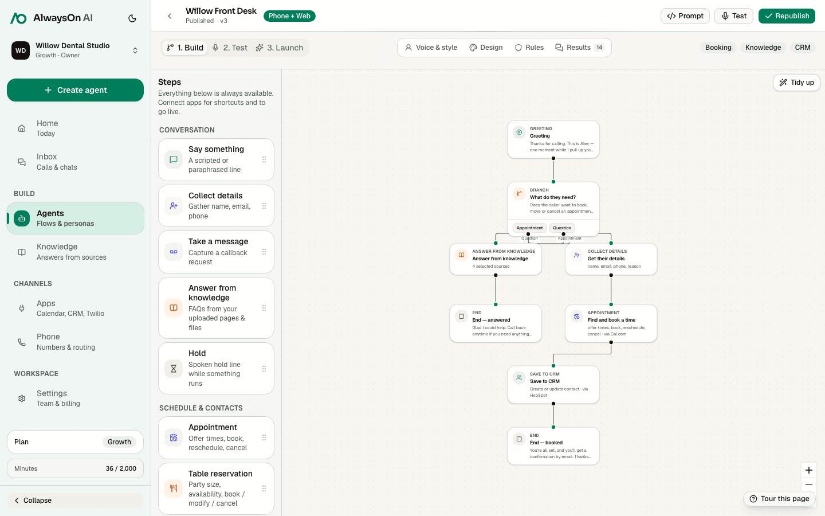The image size is (825, 516).
Task: Click the Agents robot icon
Action: point(22,218)
